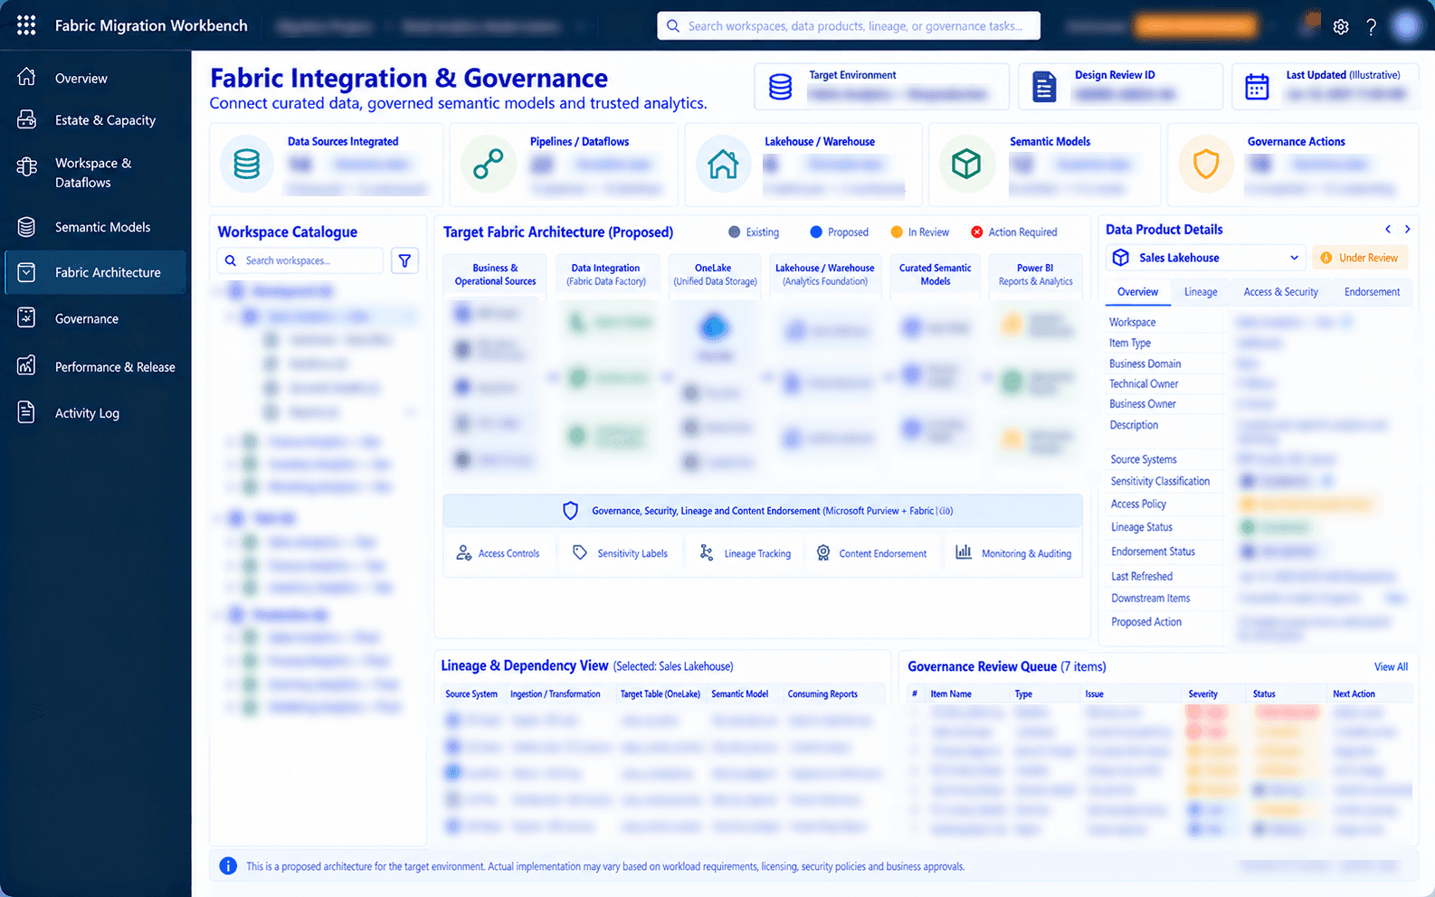This screenshot has height=897, width=1435.
Task: Go to previous data product arrow
Action: click(x=1388, y=229)
